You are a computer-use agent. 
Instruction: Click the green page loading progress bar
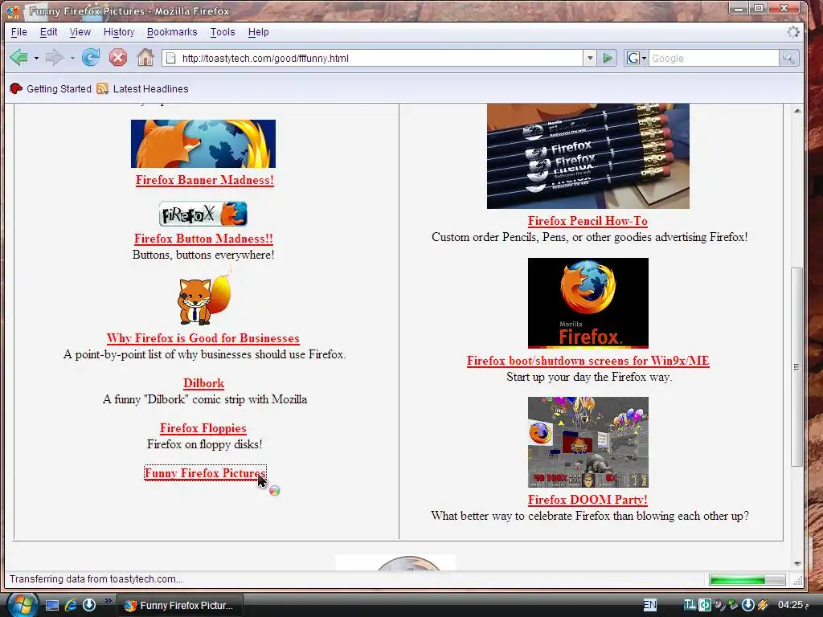pyautogui.click(x=747, y=580)
